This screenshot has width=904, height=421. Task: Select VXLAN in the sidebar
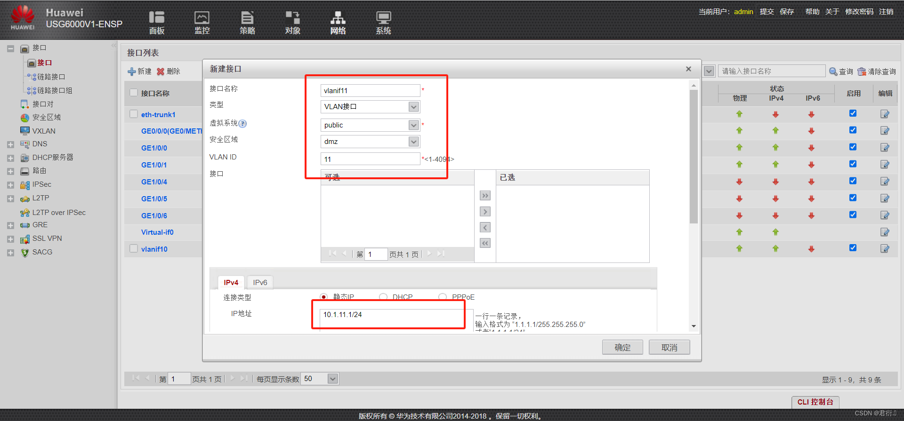[44, 131]
